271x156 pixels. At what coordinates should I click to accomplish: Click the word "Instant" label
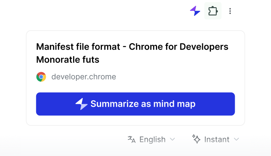(217, 139)
